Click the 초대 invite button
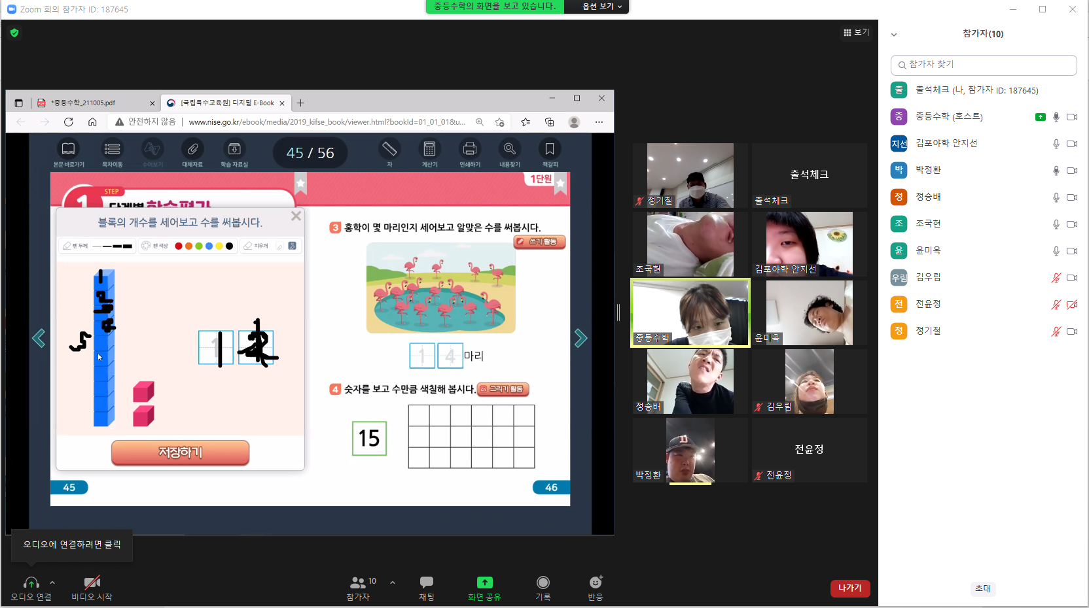Screen dimensions: 1089x608 tap(983, 588)
